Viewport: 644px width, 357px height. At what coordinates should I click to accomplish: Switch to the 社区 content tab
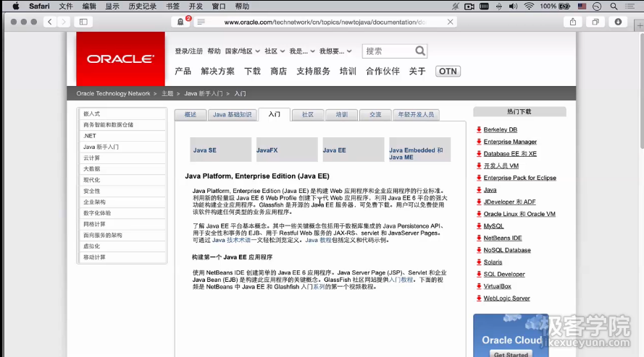click(x=308, y=115)
